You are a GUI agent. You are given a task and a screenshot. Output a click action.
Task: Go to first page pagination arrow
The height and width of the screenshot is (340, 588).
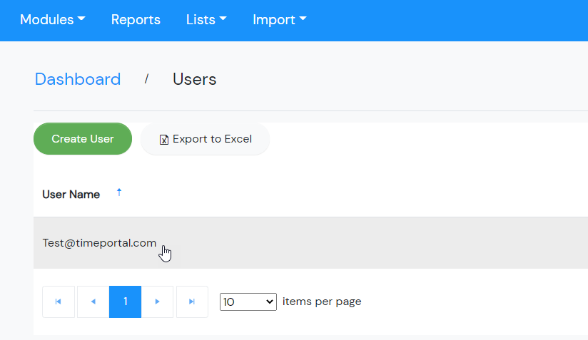tap(59, 302)
